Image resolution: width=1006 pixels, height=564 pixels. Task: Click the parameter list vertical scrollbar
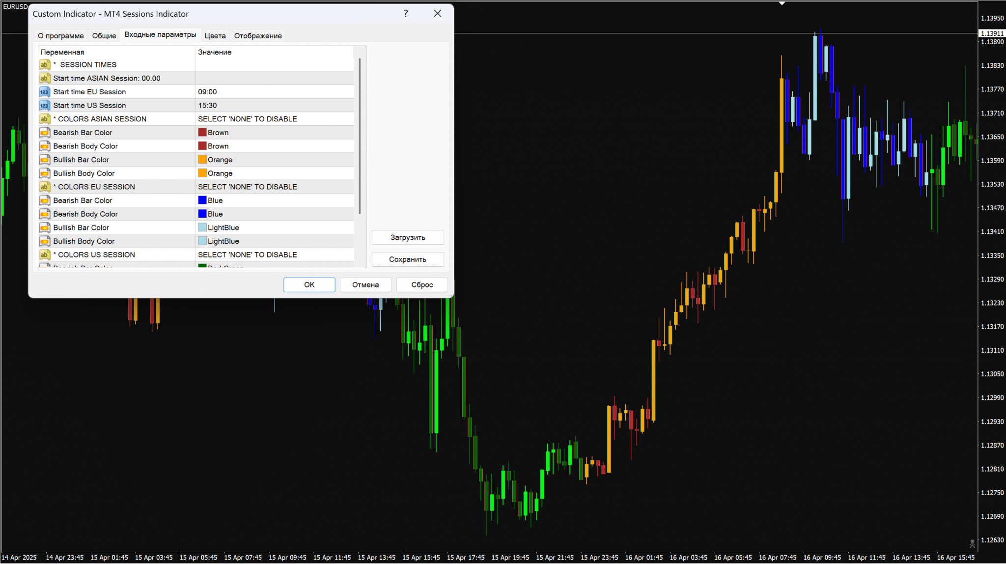click(x=360, y=136)
